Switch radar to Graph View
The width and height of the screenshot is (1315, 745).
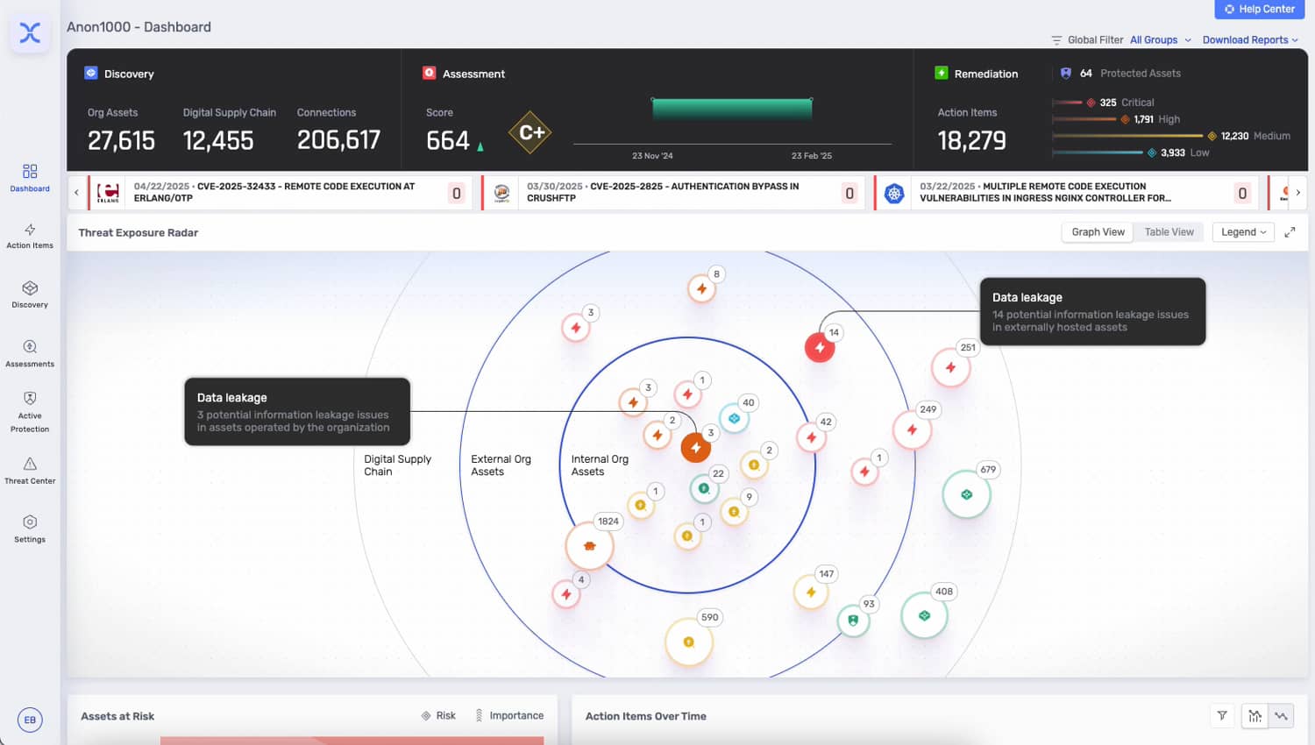tap(1098, 232)
